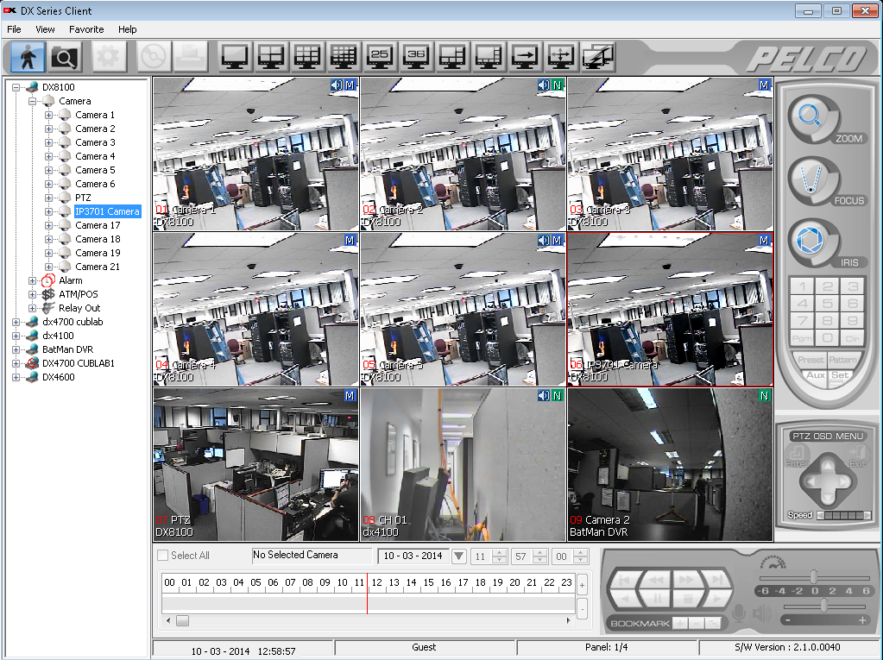This screenshot has width=883, height=660.
Task: Toggle N indicator on BatMan DVR Camera 2 tile
Action: (x=764, y=395)
